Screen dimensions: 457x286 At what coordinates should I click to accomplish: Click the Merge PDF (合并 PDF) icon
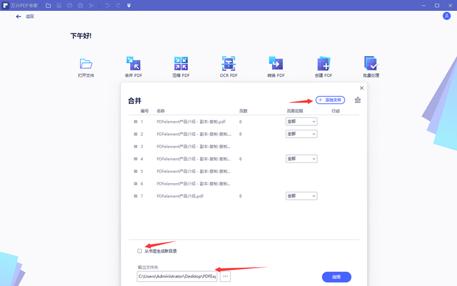click(133, 63)
